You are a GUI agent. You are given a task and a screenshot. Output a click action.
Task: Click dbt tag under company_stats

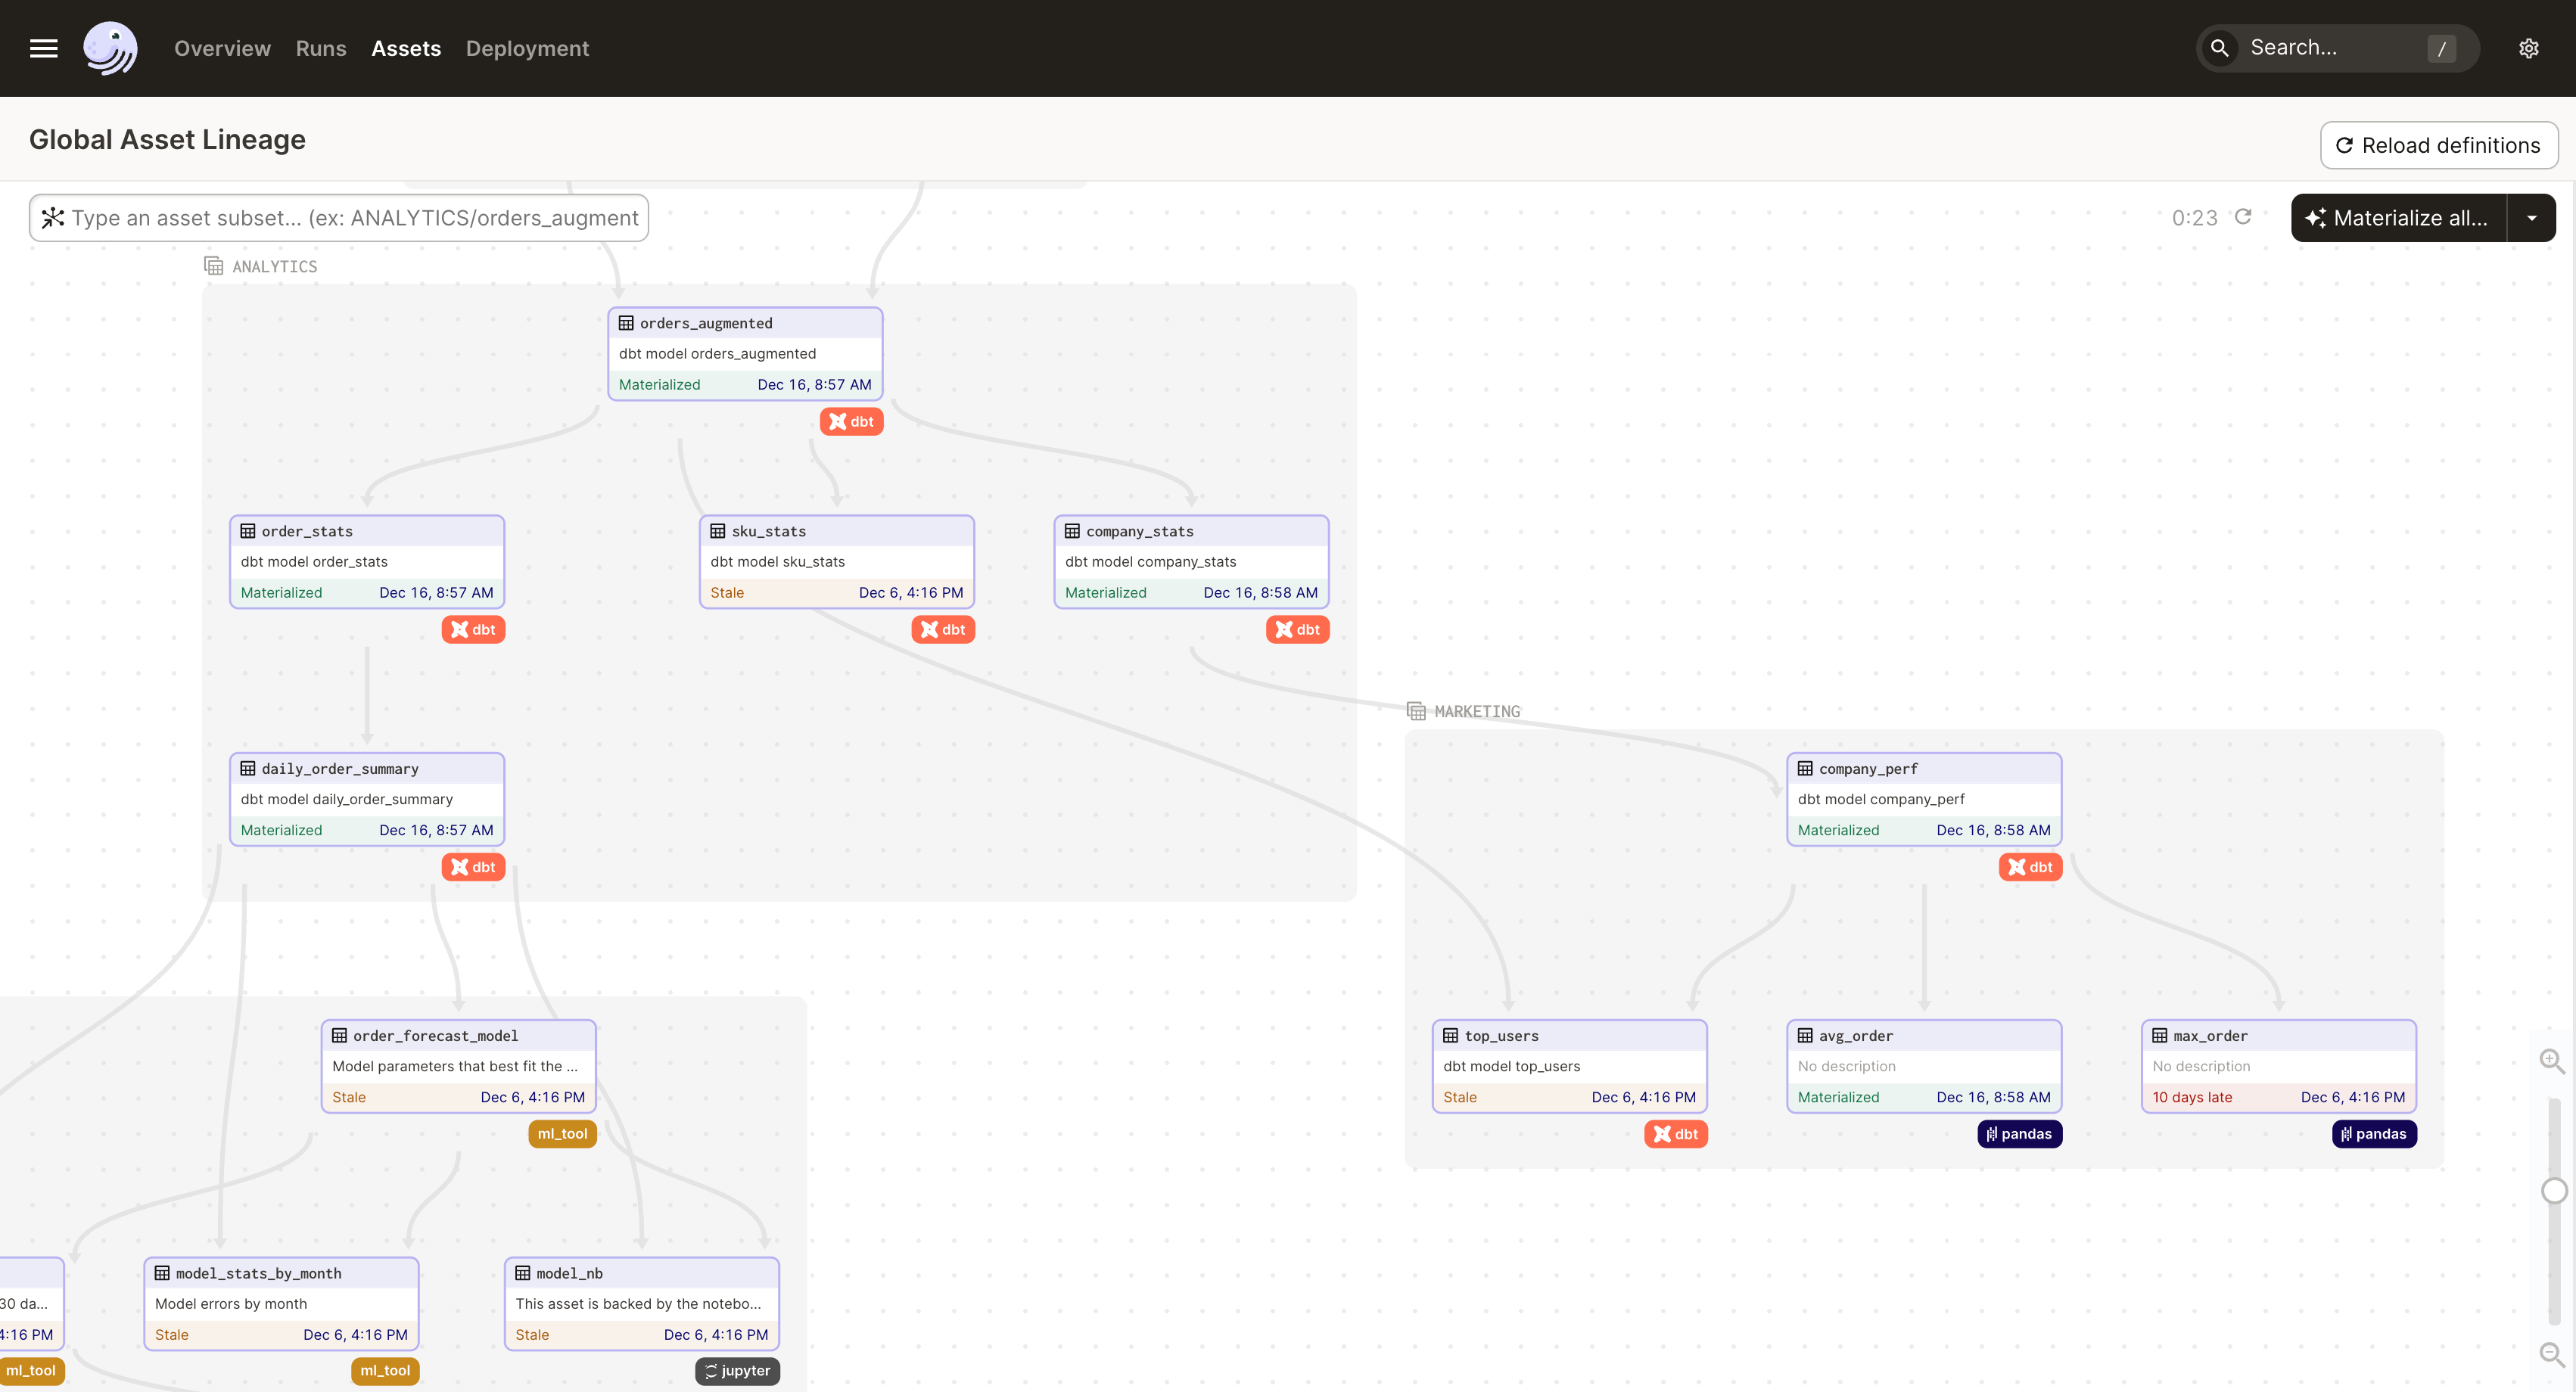1297,629
